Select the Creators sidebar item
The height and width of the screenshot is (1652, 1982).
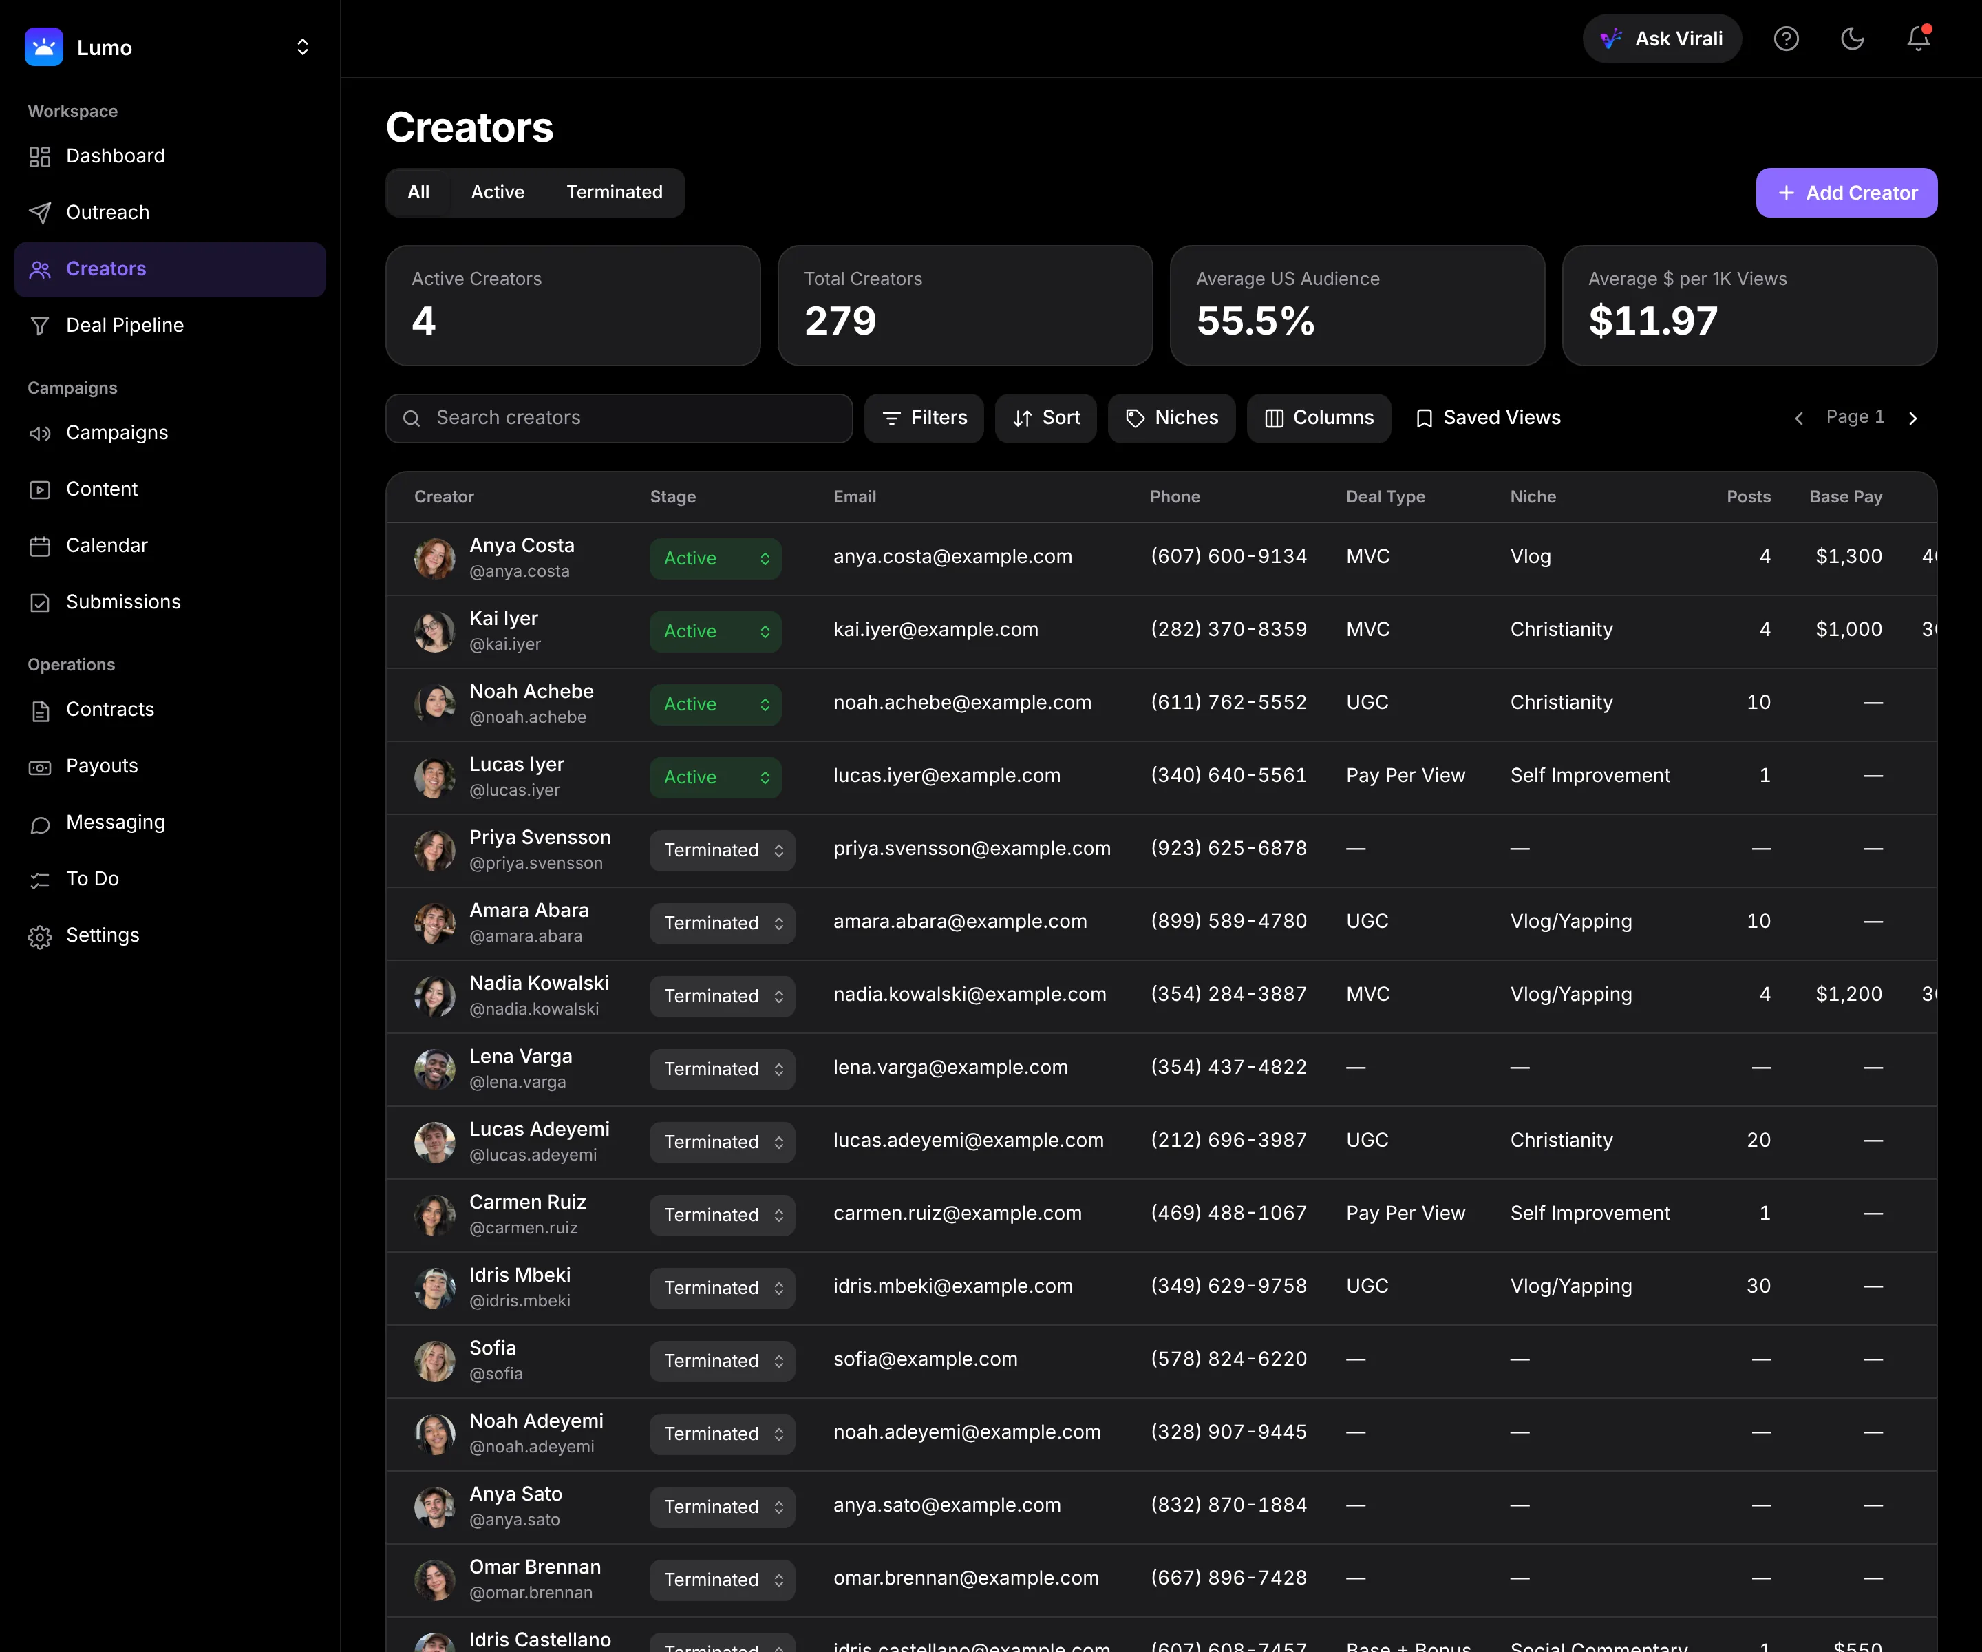point(170,269)
